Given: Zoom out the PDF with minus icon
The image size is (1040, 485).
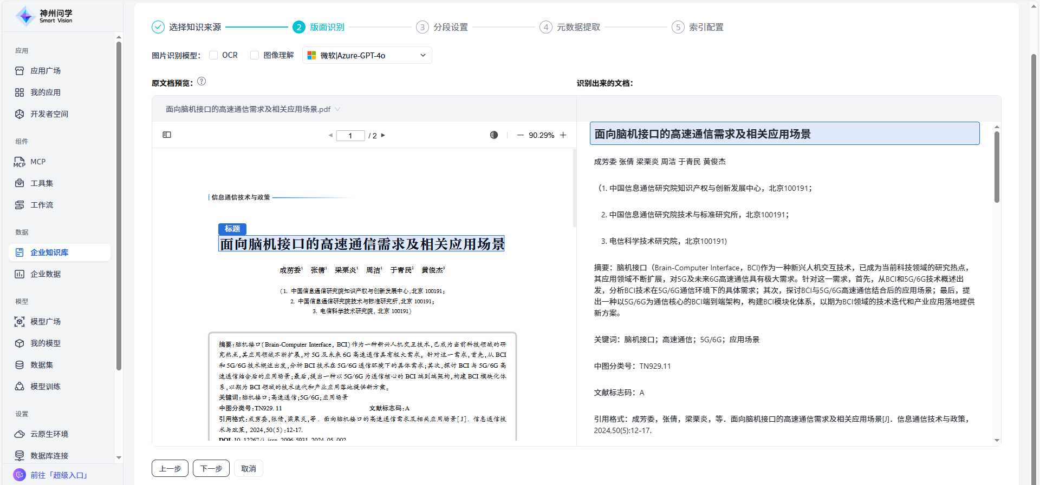Looking at the screenshot, I should (520, 135).
